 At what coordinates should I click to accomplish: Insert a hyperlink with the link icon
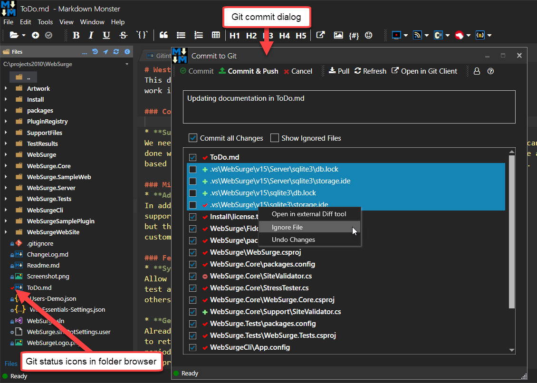[320, 35]
